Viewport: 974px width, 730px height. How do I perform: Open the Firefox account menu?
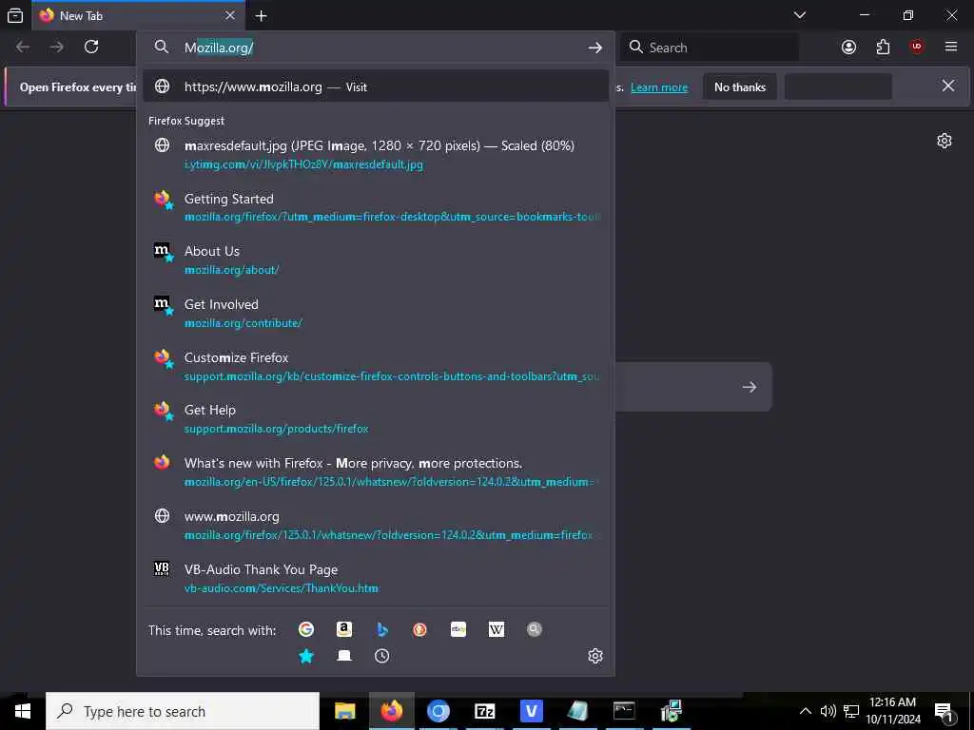pyautogui.click(x=848, y=48)
